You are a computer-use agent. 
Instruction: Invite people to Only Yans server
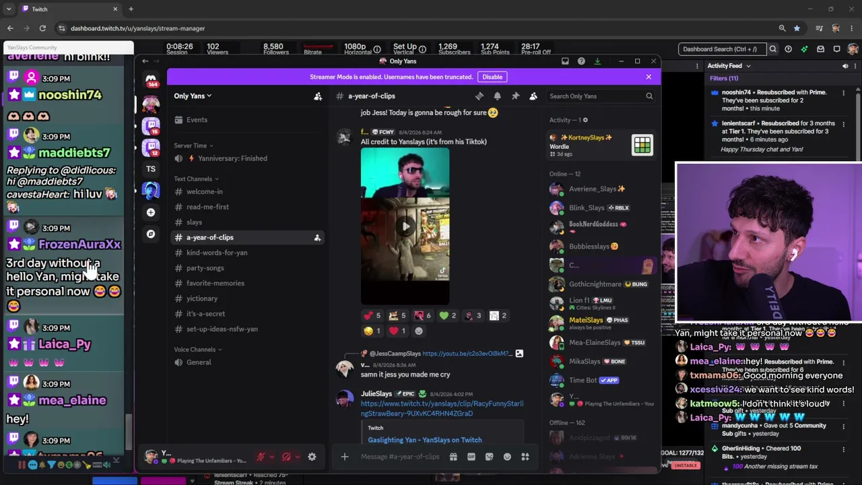pyautogui.click(x=318, y=96)
